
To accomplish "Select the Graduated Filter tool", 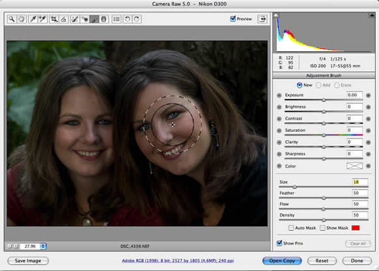I will point(104,19).
